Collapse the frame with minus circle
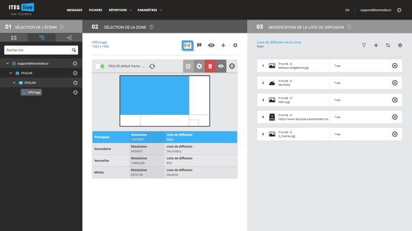 [232, 66]
